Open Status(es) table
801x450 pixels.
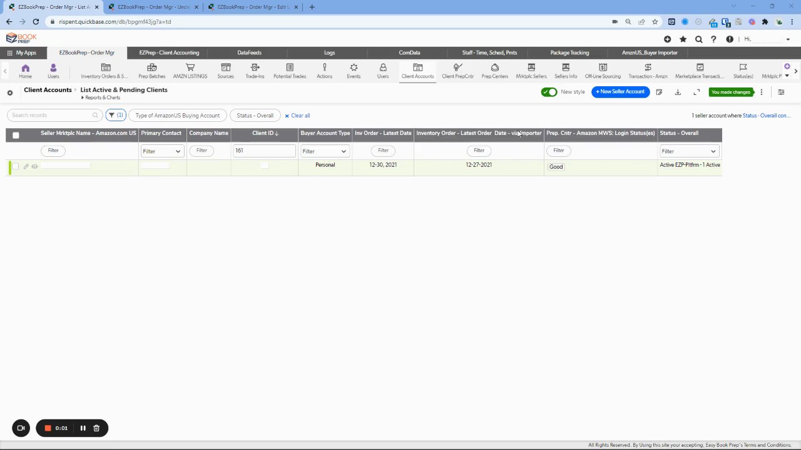pos(743,71)
